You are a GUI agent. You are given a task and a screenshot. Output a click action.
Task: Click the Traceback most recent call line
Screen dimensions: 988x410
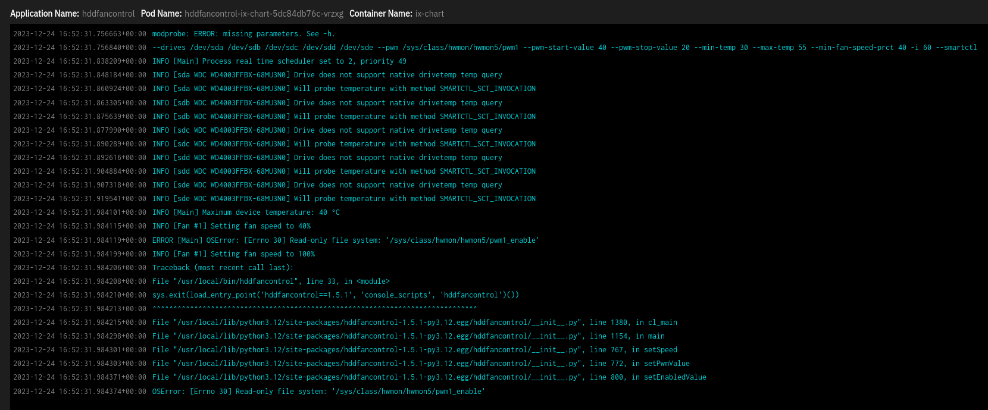click(x=223, y=268)
